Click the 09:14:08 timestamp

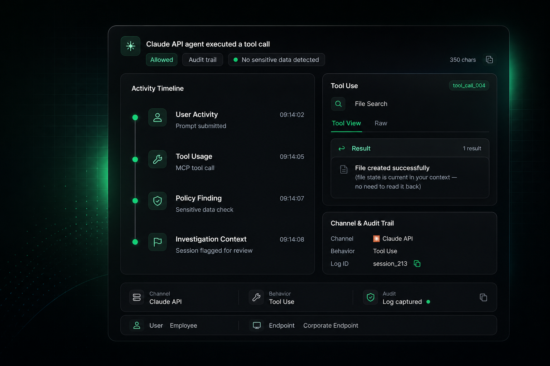click(x=292, y=239)
